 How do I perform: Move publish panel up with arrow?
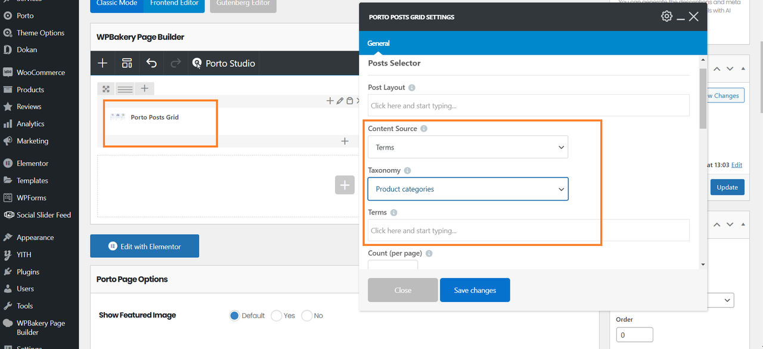pyautogui.click(x=717, y=69)
